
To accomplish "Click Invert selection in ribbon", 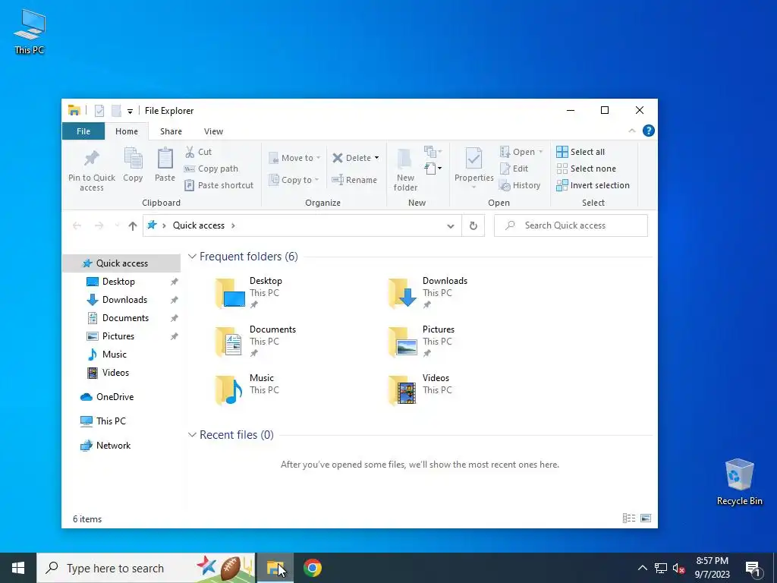I will click(593, 185).
